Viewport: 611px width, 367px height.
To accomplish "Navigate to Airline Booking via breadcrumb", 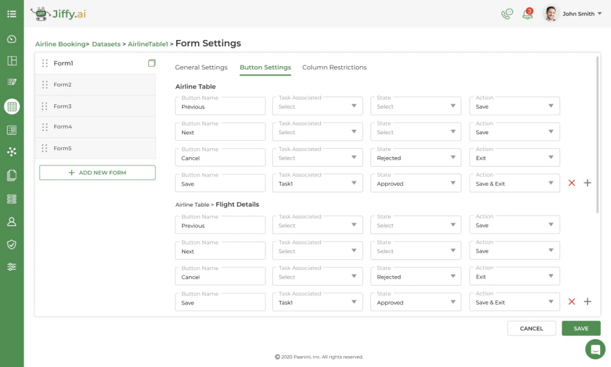I will (62, 44).
